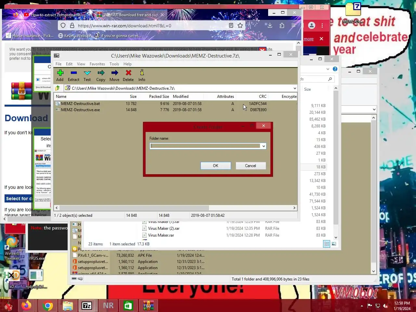Screen dimensions: 416x312
Task: Open the 7-Zip View menu
Action: (81, 64)
